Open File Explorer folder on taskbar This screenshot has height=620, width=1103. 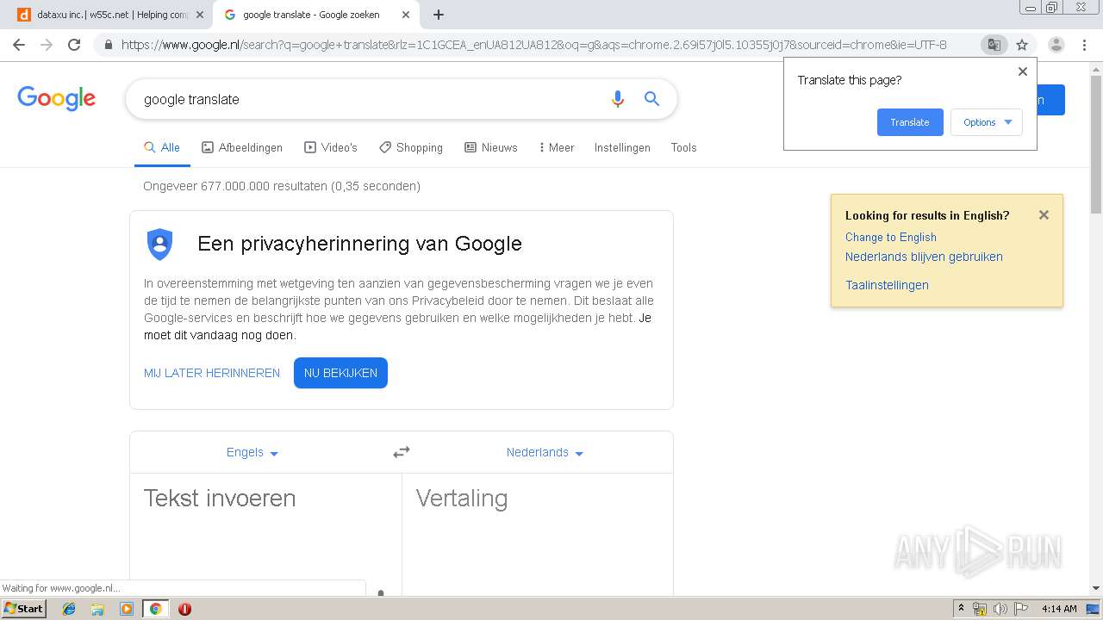[x=97, y=609]
